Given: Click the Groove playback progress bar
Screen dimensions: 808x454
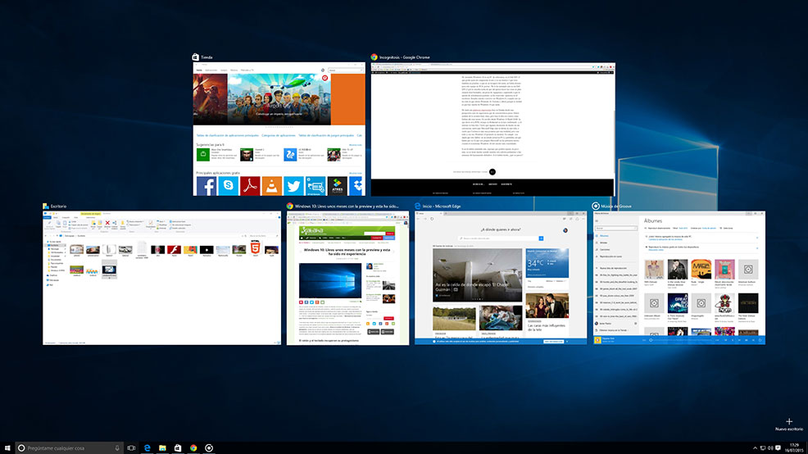Looking at the screenshot, I should (x=681, y=340).
